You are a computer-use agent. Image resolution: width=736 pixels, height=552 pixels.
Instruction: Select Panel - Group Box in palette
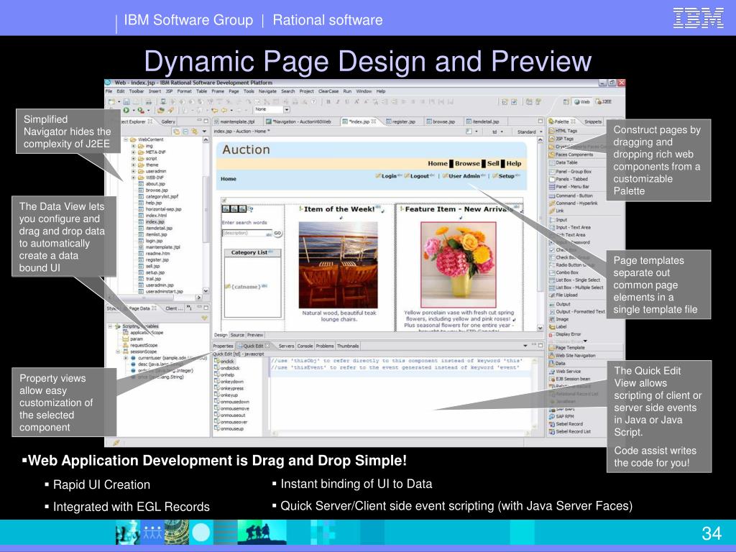pos(570,172)
